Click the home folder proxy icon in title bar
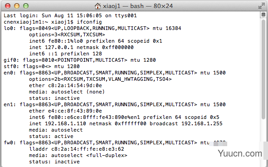 [97, 6]
